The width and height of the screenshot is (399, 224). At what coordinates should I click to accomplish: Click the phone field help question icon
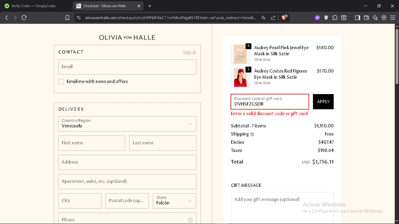tap(190, 220)
